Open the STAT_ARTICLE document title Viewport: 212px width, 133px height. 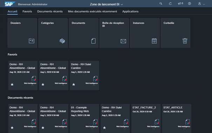(x=173, y=107)
